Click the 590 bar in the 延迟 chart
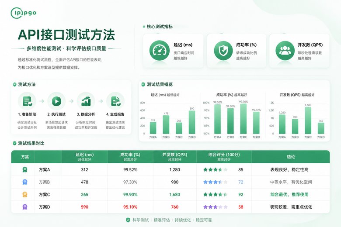 coord(192,122)
